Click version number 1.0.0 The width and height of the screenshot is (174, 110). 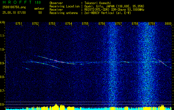pyautogui.click(x=38, y=2)
